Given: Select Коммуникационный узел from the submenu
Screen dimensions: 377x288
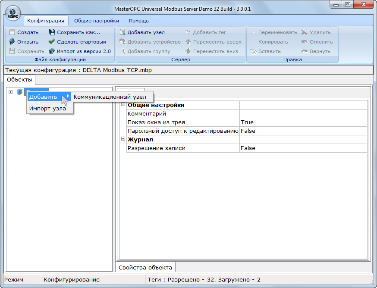Looking at the screenshot, I should tap(110, 97).
